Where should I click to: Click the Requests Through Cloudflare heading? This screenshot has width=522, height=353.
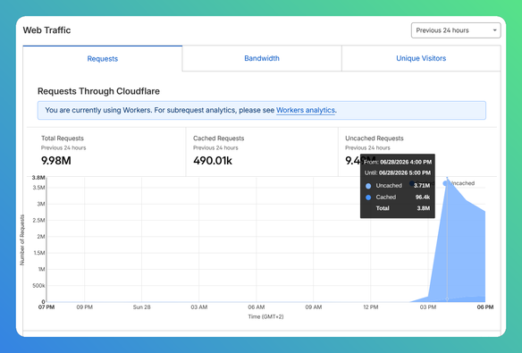click(x=98, y=91)
